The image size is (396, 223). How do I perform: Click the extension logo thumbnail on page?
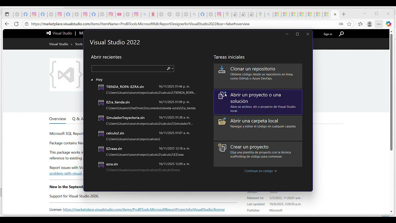click(66, 75)
